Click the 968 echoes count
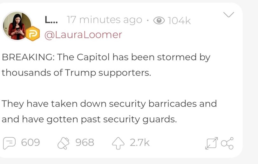258x164 pixels. (x=85, y=143)
